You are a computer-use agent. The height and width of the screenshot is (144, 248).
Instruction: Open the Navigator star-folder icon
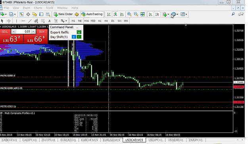35,14
